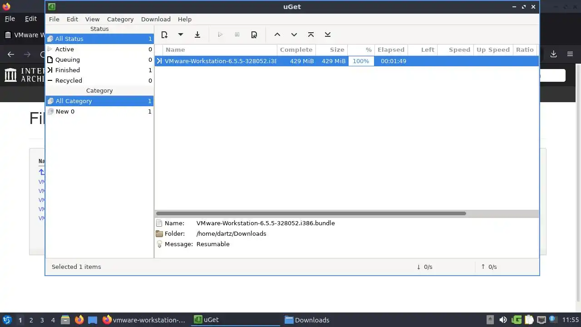
Task: Click the horizontal scrollbar of the download list
Action: (311, 213)
